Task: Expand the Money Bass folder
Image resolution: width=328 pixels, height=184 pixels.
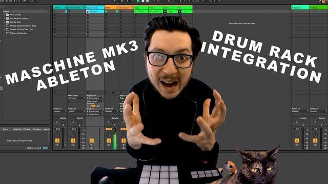Action: point(5,22)
